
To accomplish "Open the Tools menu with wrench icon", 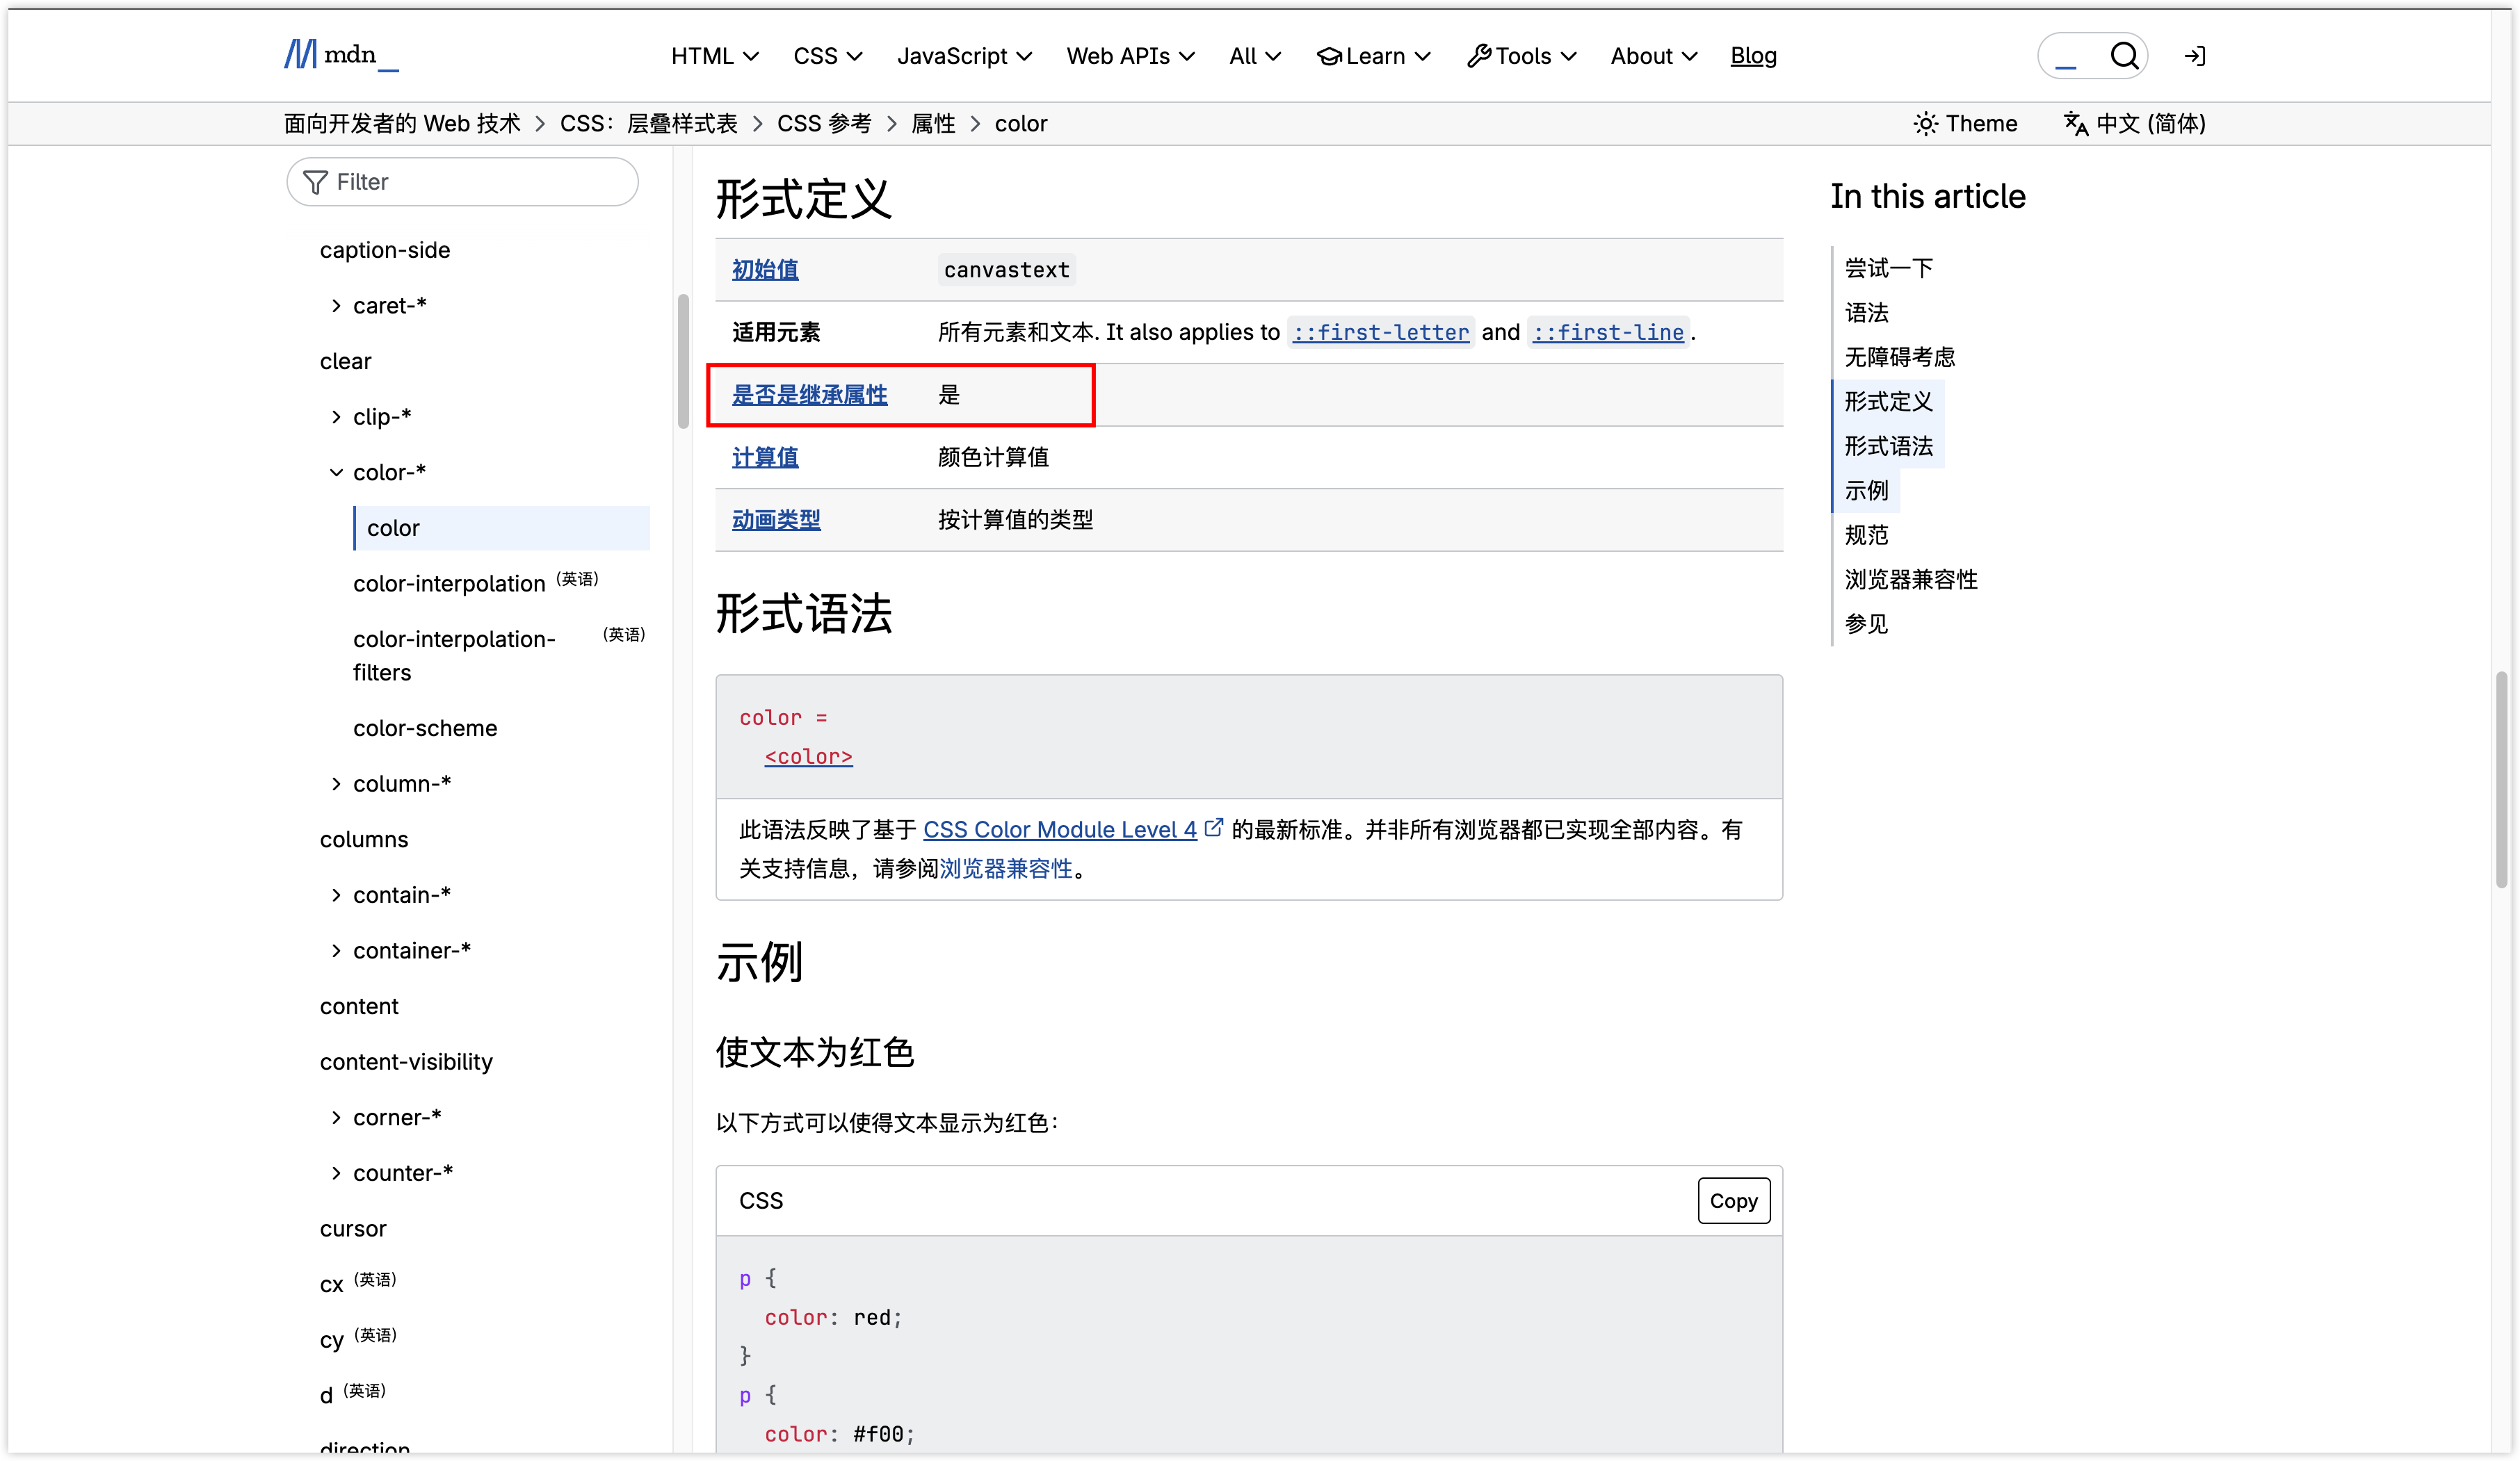I will (x=1521, y=56).
